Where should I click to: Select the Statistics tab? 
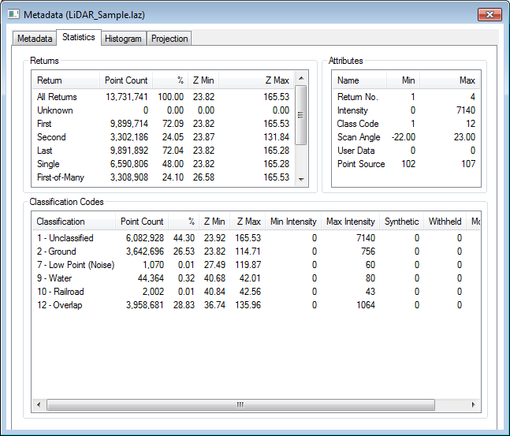[78, 37]
